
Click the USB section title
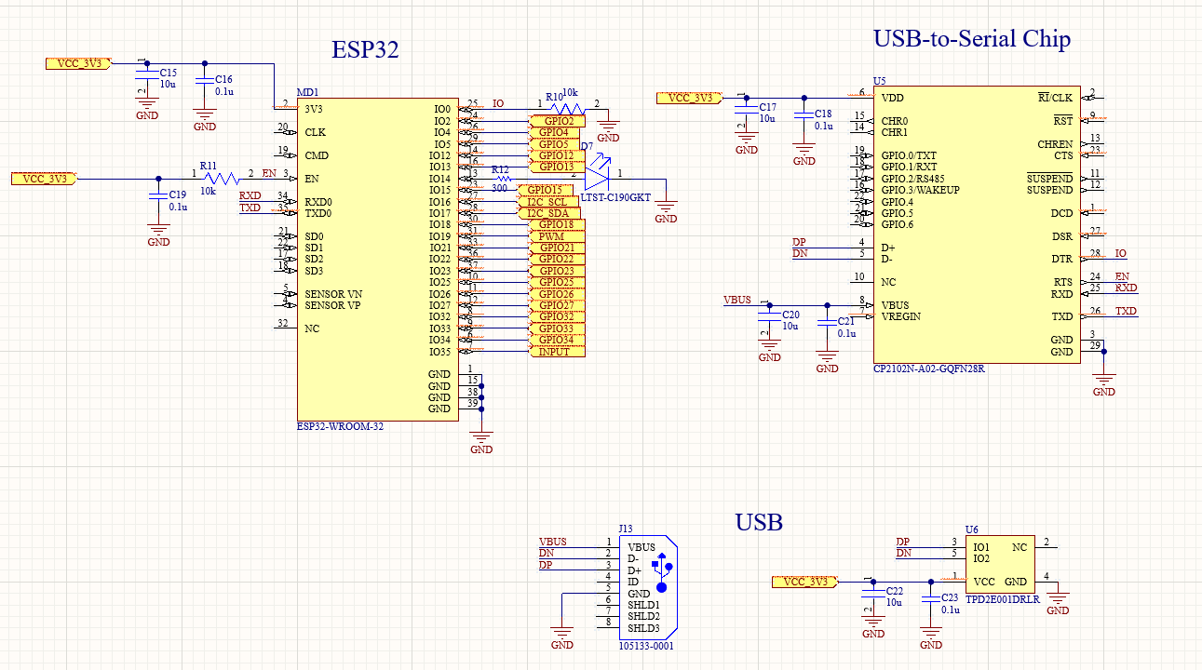coord(759,522)
